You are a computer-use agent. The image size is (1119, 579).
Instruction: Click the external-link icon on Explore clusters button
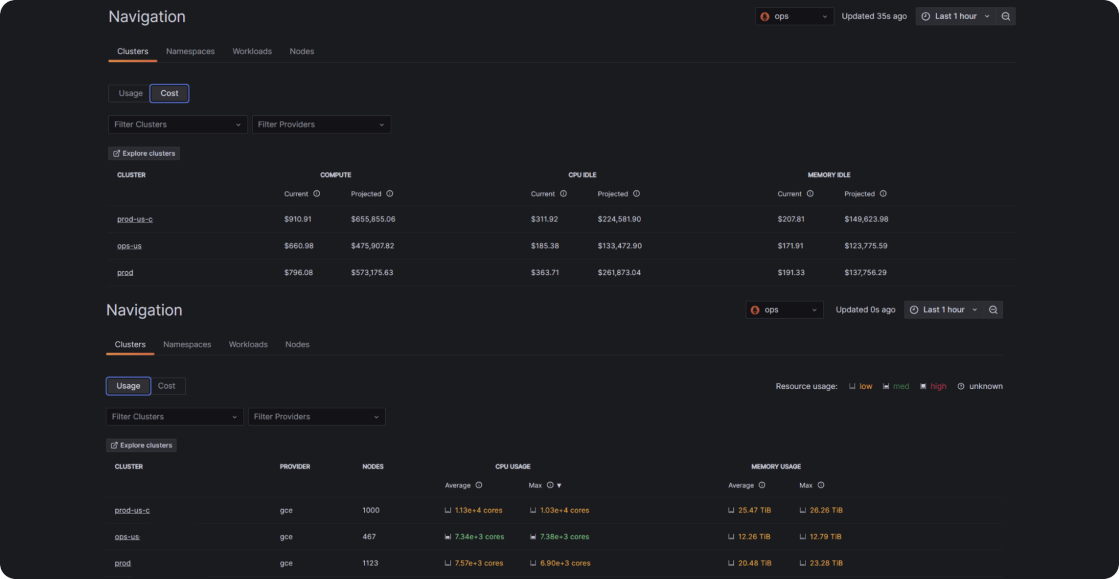point(116,153)
